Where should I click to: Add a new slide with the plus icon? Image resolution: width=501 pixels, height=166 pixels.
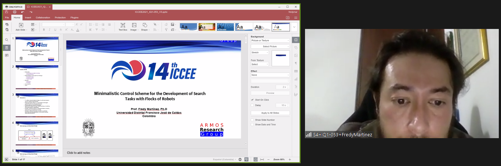21,25
